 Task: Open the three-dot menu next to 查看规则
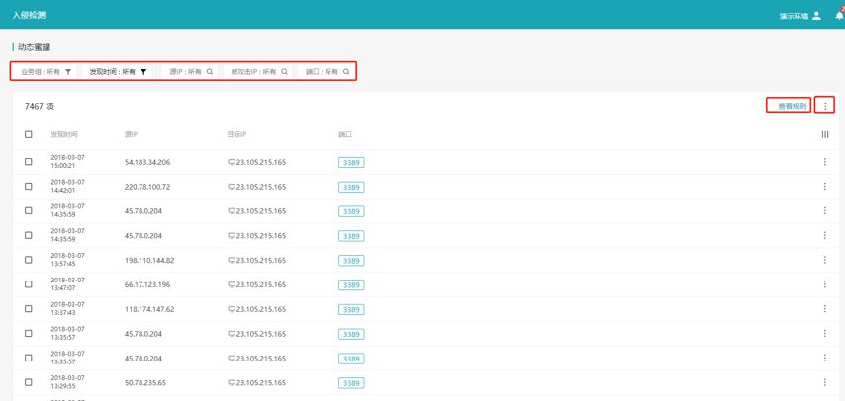point(825,106)
